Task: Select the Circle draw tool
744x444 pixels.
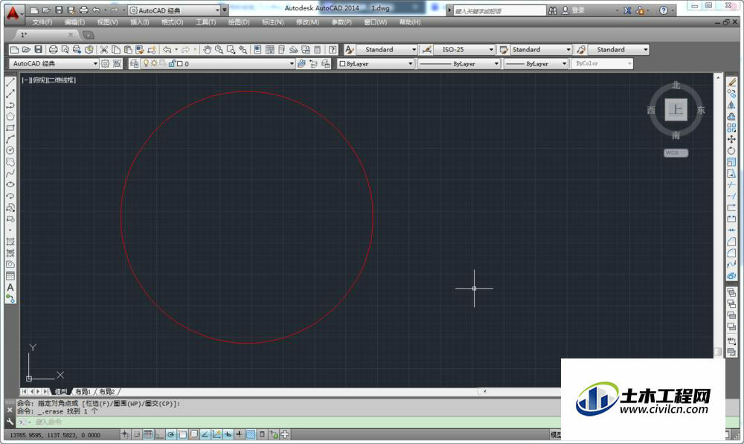Action: (10, 150)
